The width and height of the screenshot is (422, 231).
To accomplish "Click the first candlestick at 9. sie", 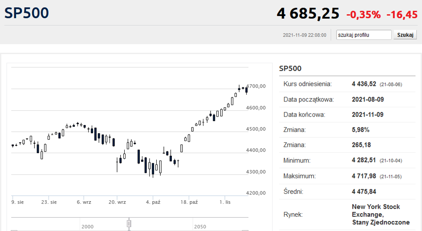I will click(x=12, y=146).
